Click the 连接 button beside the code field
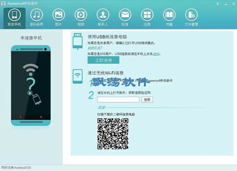The width and height of the screenshot is (237, 171). 147,100
